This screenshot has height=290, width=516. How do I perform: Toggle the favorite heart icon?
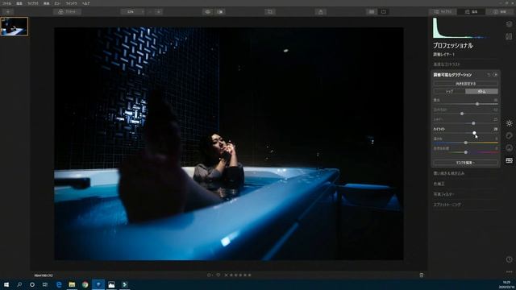(218, 275)
